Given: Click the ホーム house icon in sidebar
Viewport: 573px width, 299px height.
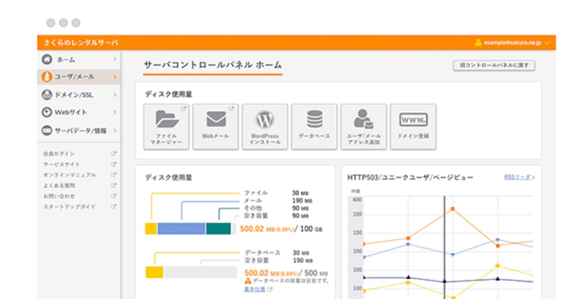Looking at the screenshot, I should pos(47,60).
